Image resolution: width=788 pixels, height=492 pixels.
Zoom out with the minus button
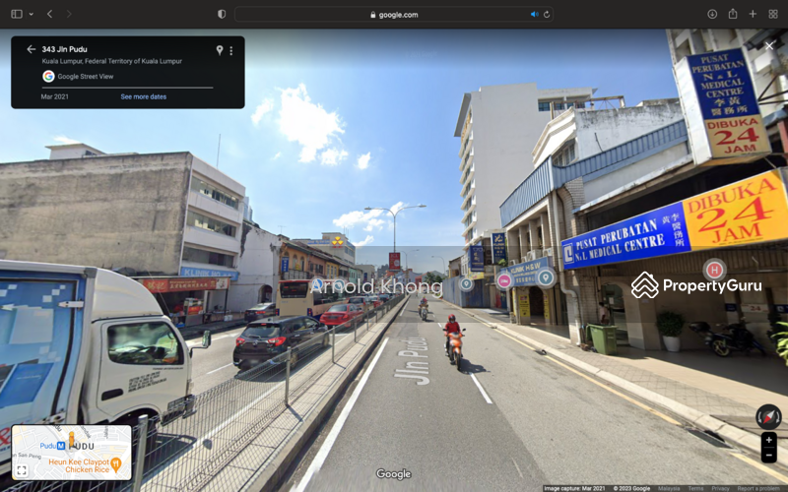[768, 456]
